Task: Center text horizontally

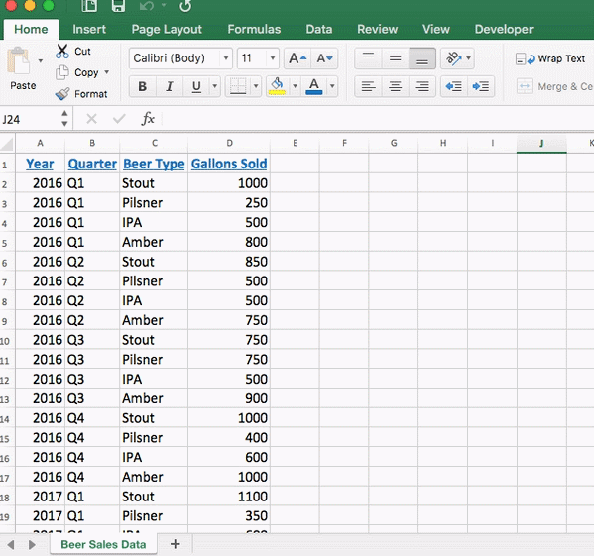Action: [x=395, y=86]
